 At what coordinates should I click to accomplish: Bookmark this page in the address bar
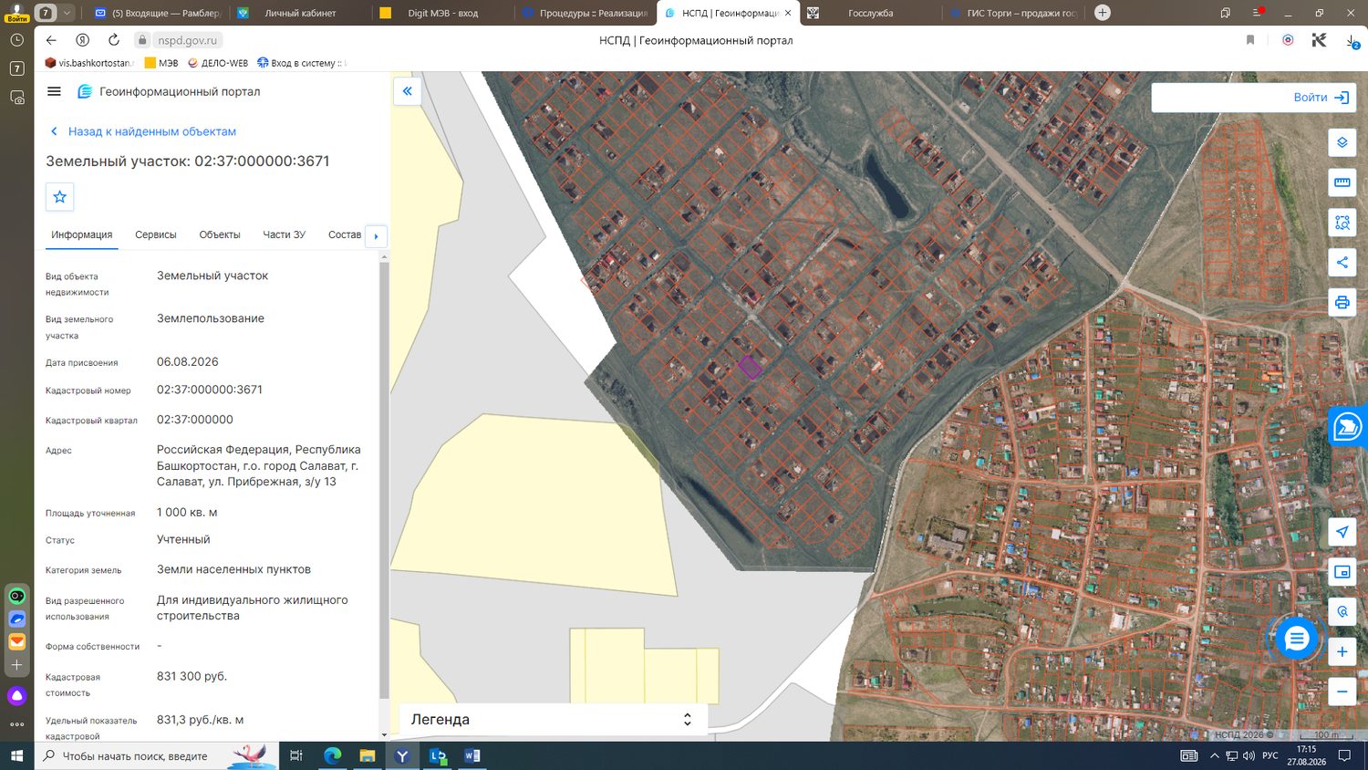pyautogui.click(x=1250, y=40)
